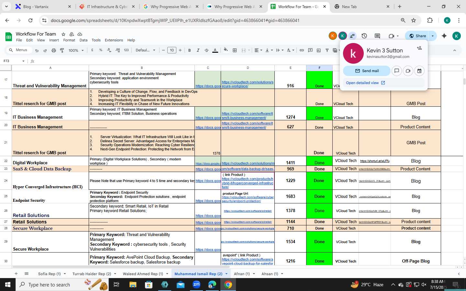Open the Share options dropdown arrow
466x291 pixels.
[433, 36]
